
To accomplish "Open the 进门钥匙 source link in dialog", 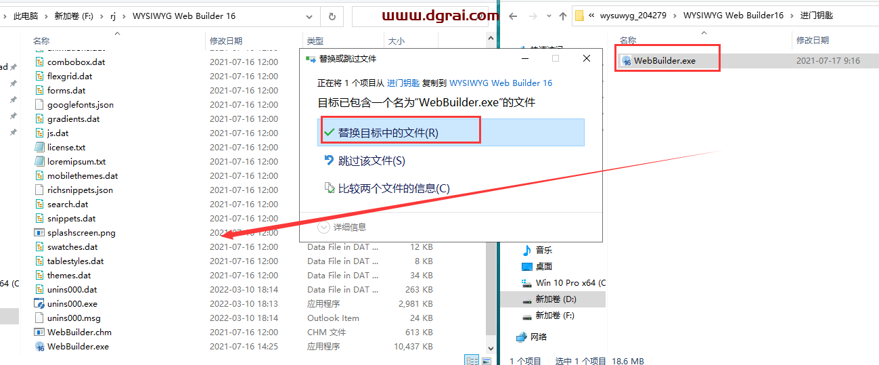I will point(403,83).
